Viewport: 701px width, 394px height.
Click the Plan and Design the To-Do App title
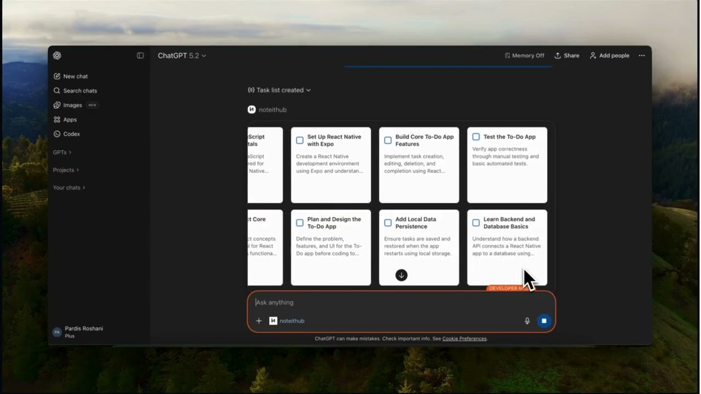tap(334, 223)
